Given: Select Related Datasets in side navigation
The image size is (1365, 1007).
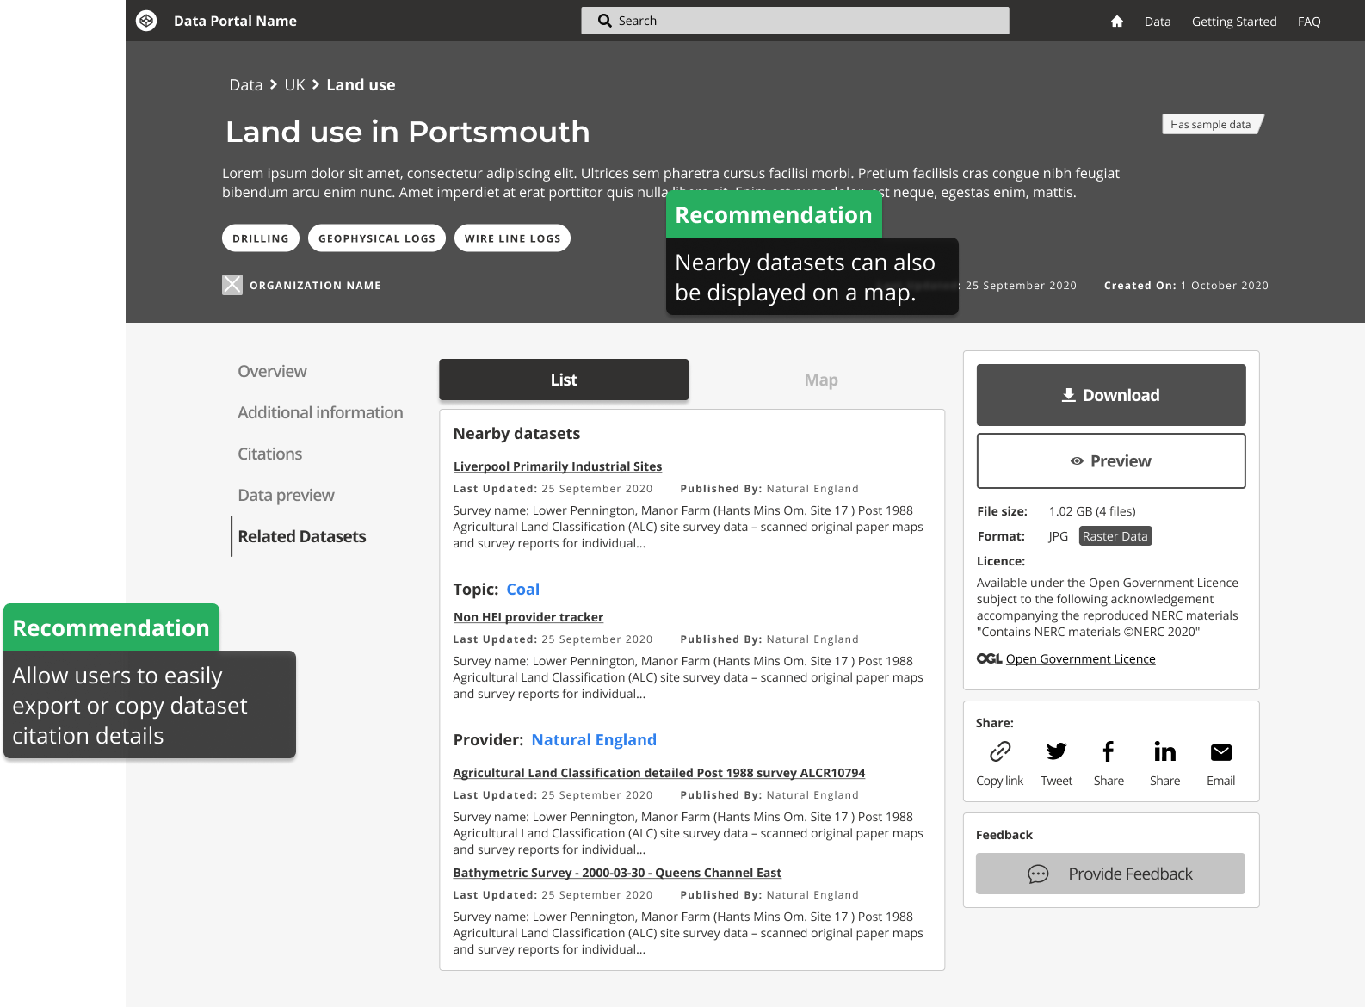Looking at the screenshot, I should [x=301, y=536].
